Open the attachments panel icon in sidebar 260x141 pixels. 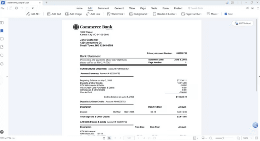point(2,47)
